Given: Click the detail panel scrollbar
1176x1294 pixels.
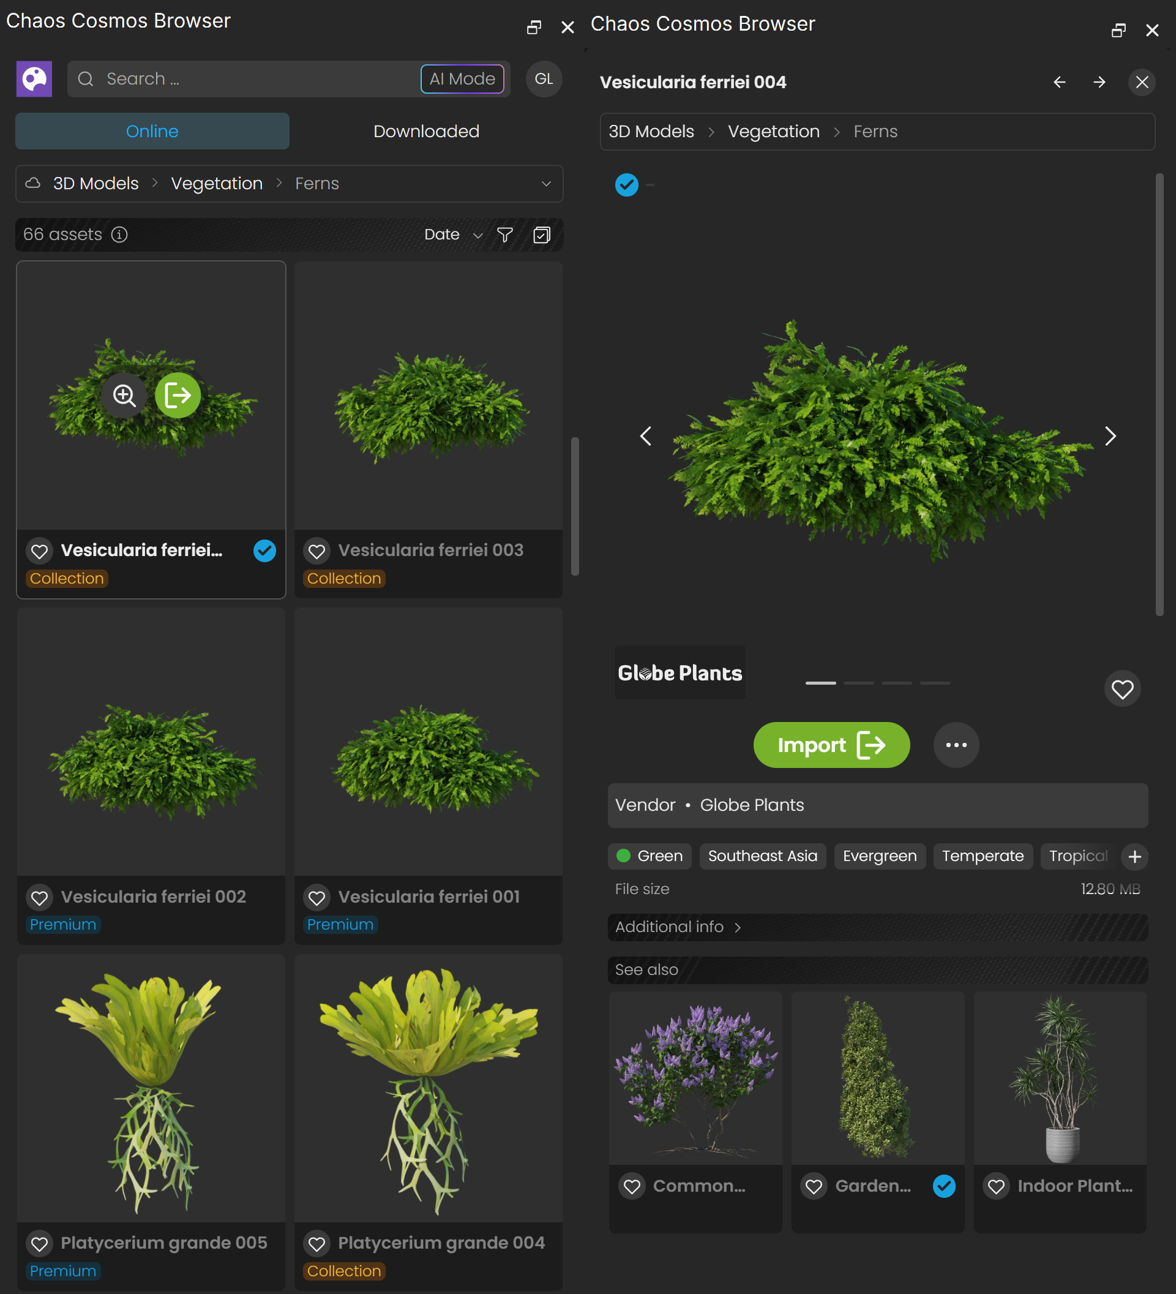Looking at the screenshot, I should click(x=1159, y=395).
